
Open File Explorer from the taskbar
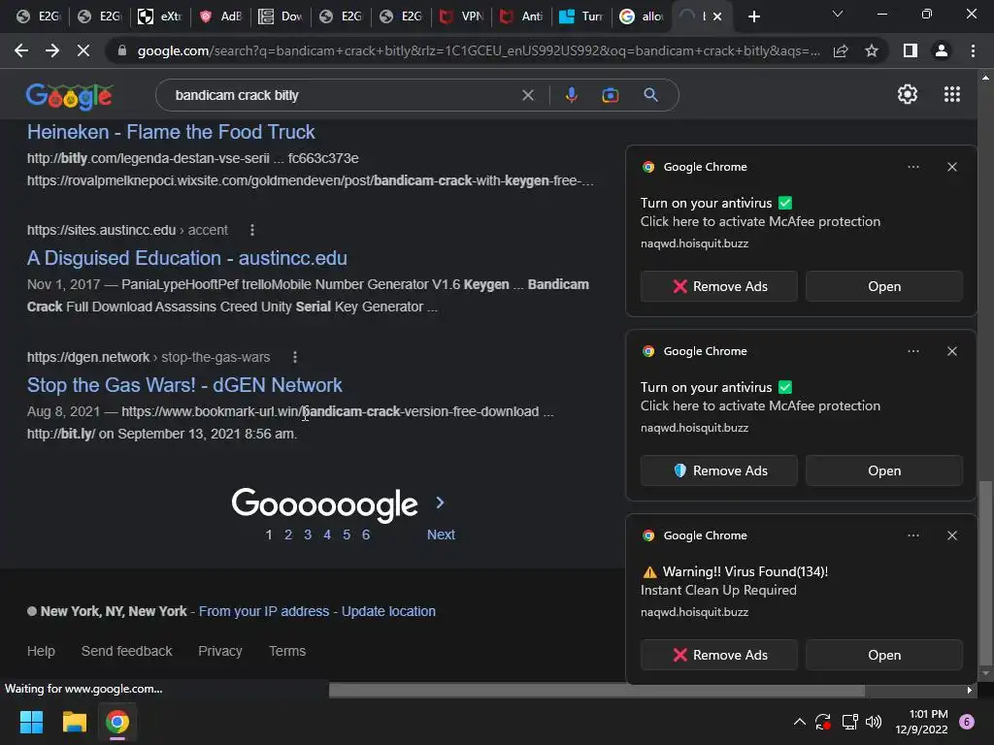tap(74, 722)
